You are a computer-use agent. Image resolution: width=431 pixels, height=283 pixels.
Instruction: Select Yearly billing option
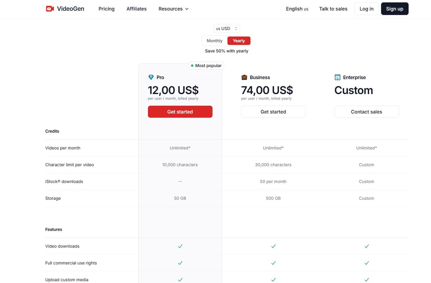[239, 41]
